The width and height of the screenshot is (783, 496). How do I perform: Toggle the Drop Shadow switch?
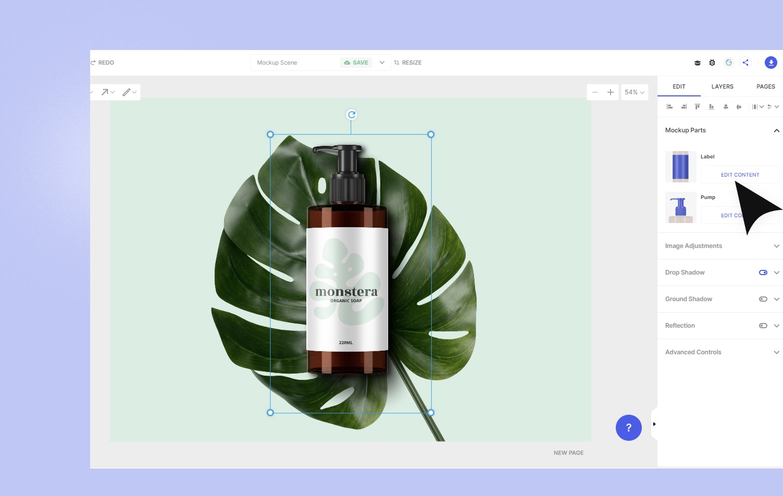pos(763,272)
